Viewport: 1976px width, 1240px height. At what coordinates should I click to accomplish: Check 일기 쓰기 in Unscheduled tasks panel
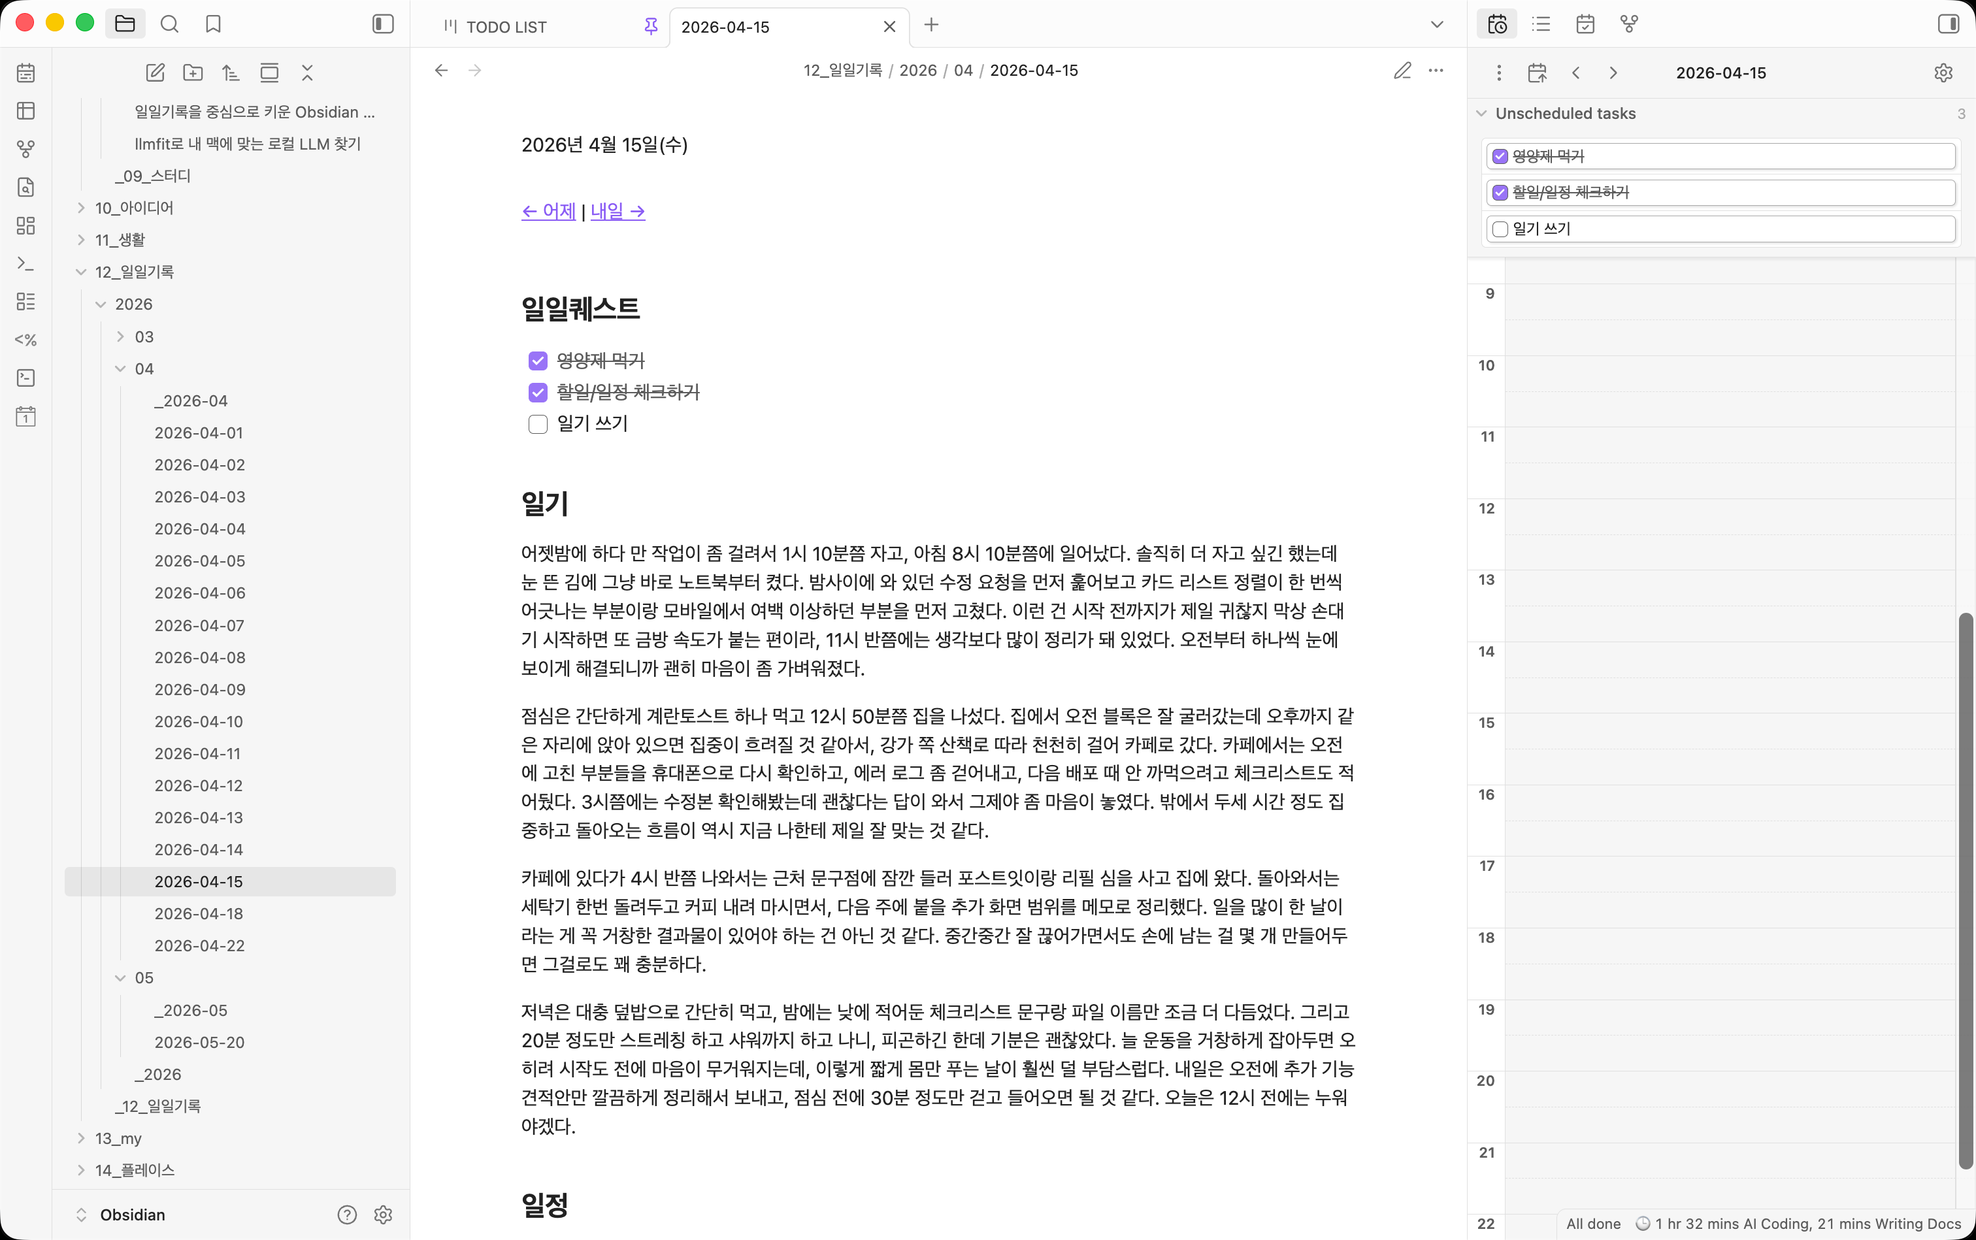tap(1500, 229)
